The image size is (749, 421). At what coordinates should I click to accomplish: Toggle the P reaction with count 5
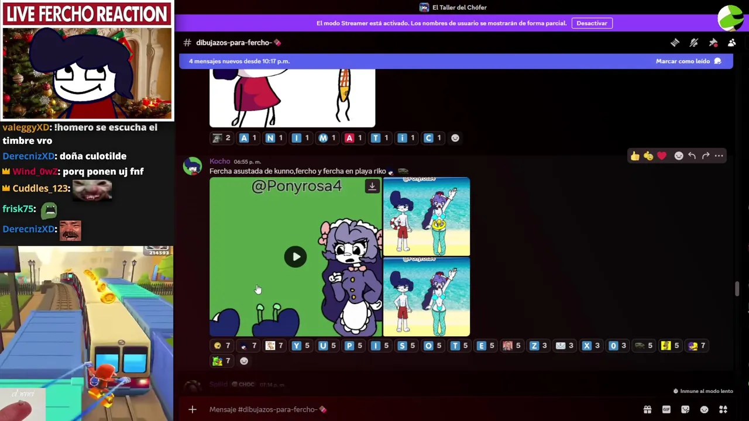(x=353, y=346)
